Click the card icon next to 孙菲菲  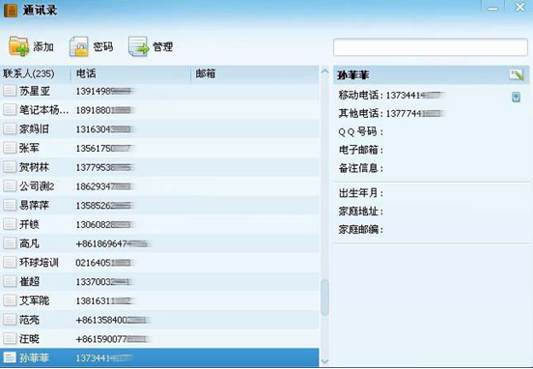tap(10, 357)
